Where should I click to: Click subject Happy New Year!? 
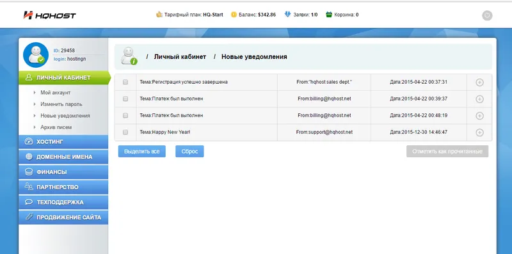(x=165, y=132)
